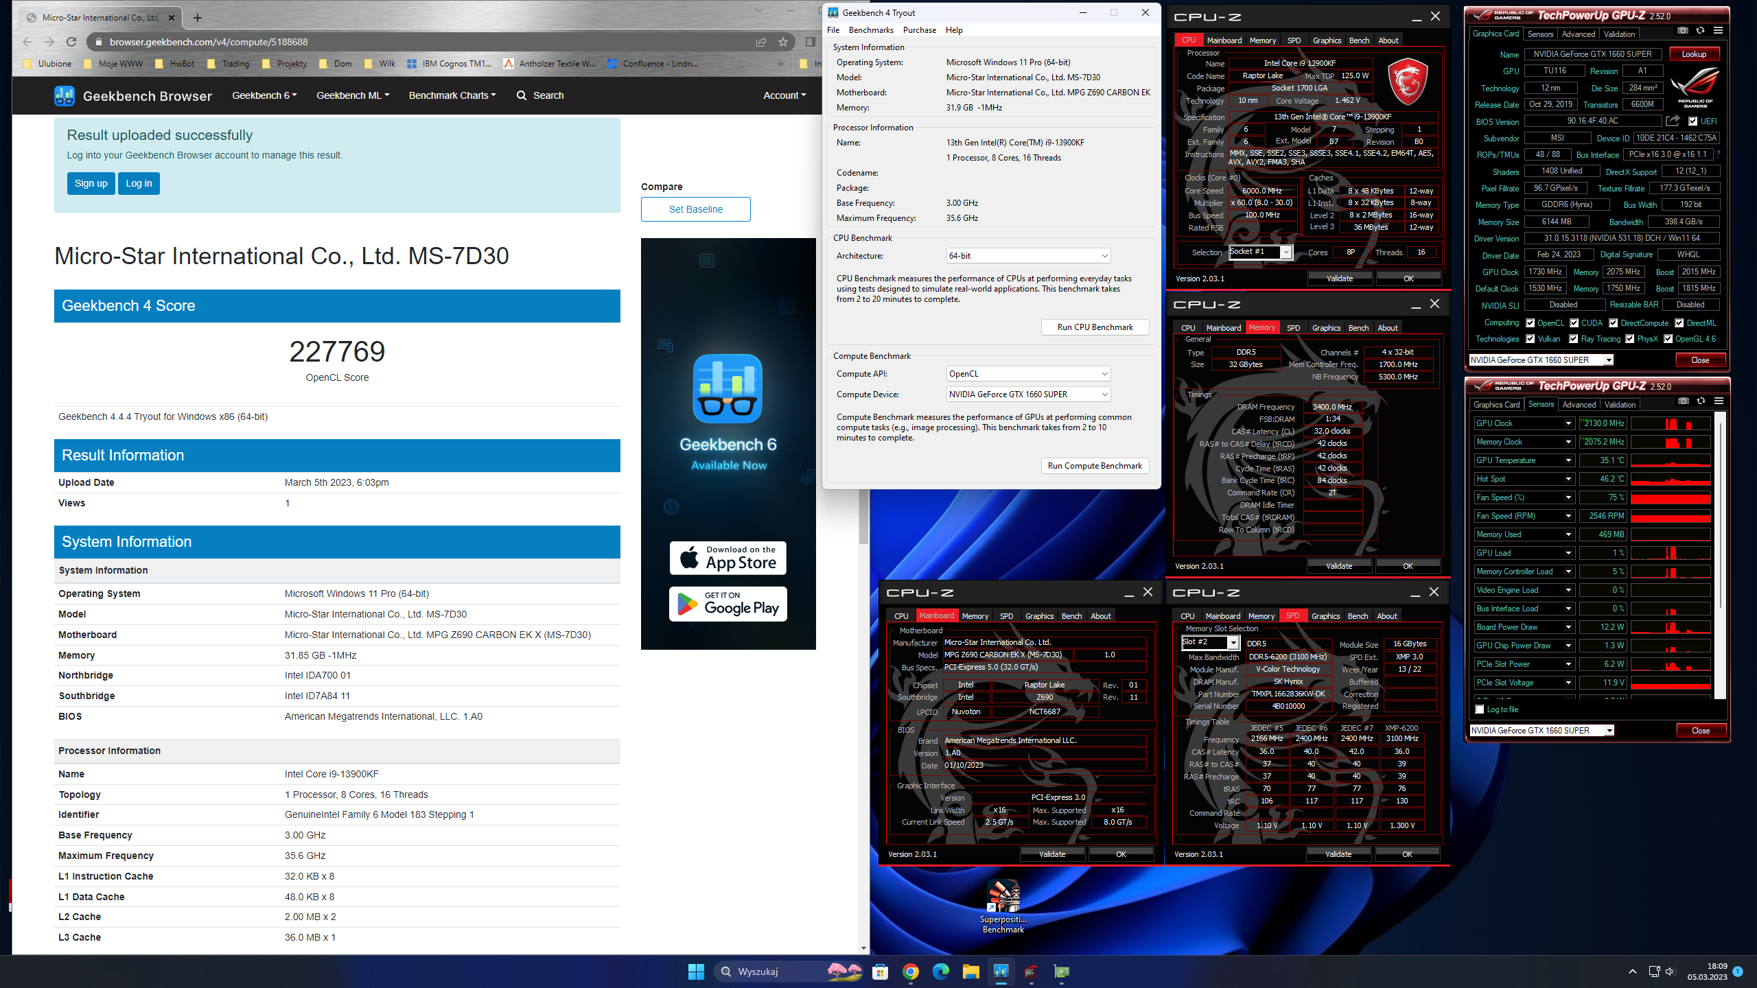Screen dimensions: 1757x988
Task: Open the File menu in Geekbench 4 Tryout
Action: [x=833, y=30]
